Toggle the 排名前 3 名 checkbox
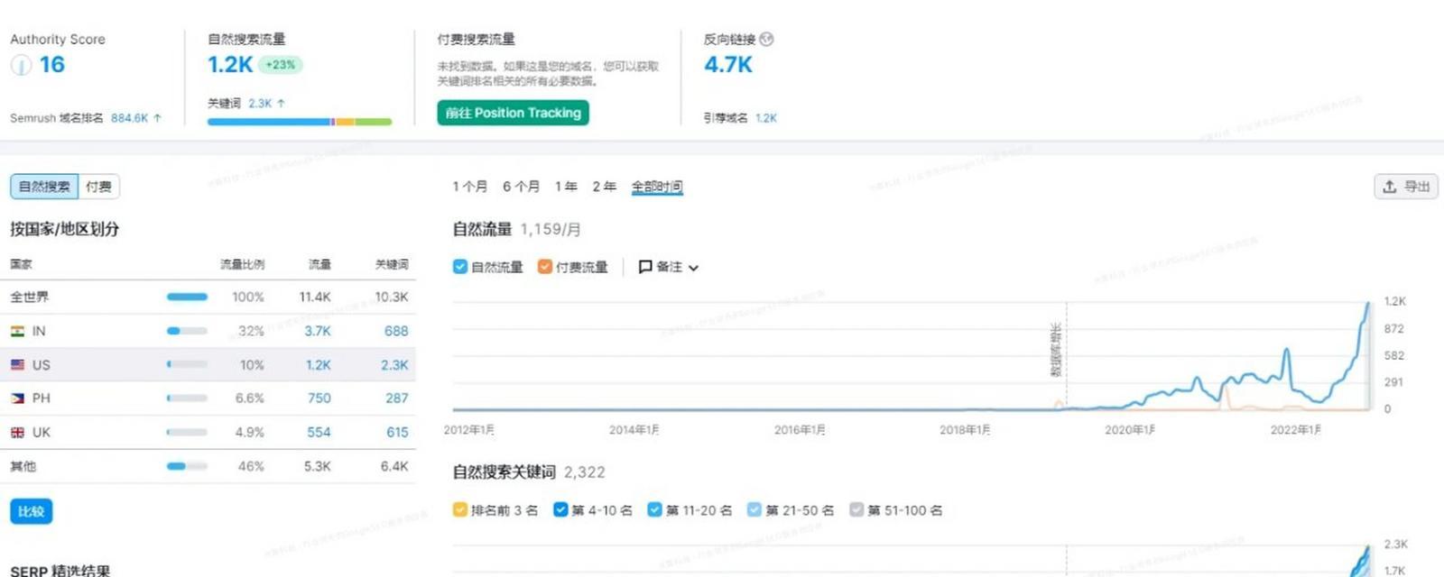Viewport: 1444px width, 577px height. (460, 510)
